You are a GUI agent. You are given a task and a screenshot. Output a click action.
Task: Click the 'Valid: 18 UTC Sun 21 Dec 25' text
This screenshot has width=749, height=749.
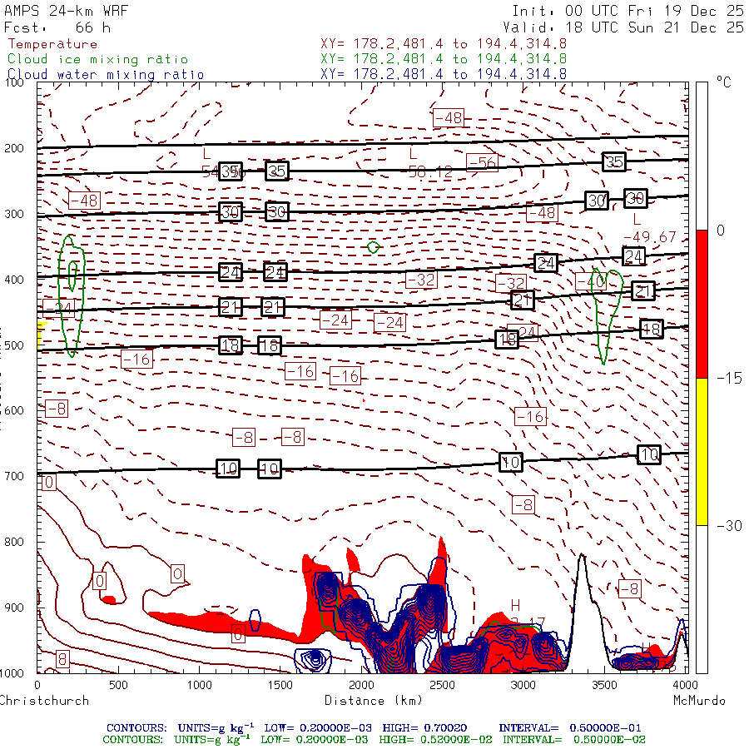point(623,27)
